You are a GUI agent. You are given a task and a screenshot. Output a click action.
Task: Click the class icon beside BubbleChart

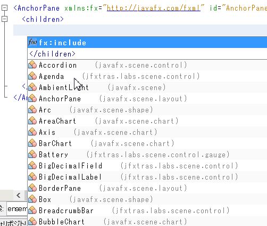[x=32, y=222]
